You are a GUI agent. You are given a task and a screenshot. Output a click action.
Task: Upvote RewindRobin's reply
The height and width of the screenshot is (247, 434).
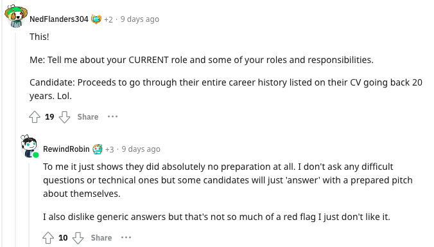click(48, 237)
